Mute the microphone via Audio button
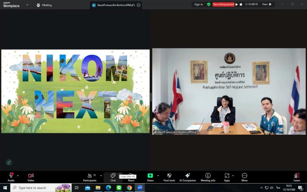Image resolution: width=307 pixels, height=192 pixels. coord(11,177)
